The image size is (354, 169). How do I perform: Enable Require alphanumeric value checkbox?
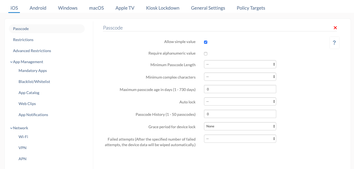pos(206,54)
